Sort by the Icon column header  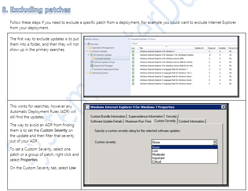coord(135,48)
